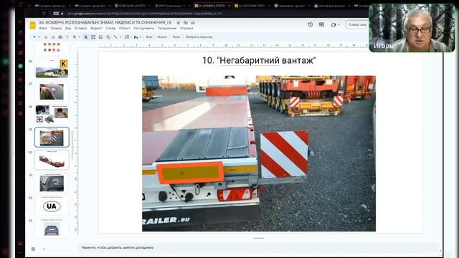
Task: Click the Тема theme button
Action: click(x=176, y=37)
